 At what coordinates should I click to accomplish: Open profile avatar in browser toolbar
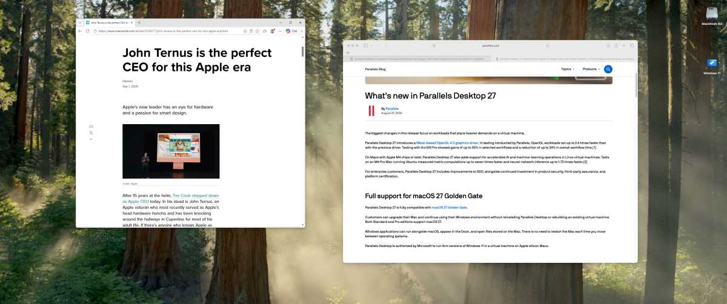coord(272,31)
